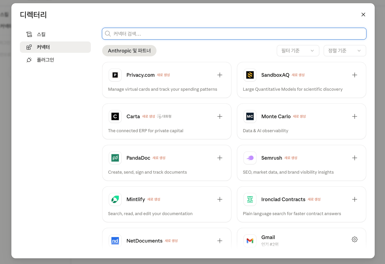Click 'Large Quantitative Models for scientific discovery'
This screenshot has width=385, height=264.
pos(293,89)
